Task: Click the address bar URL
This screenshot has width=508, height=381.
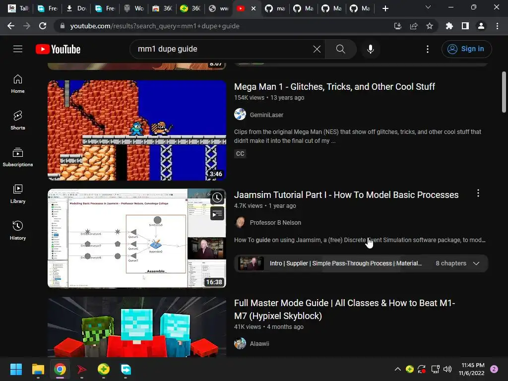Action: pos(155,26)
